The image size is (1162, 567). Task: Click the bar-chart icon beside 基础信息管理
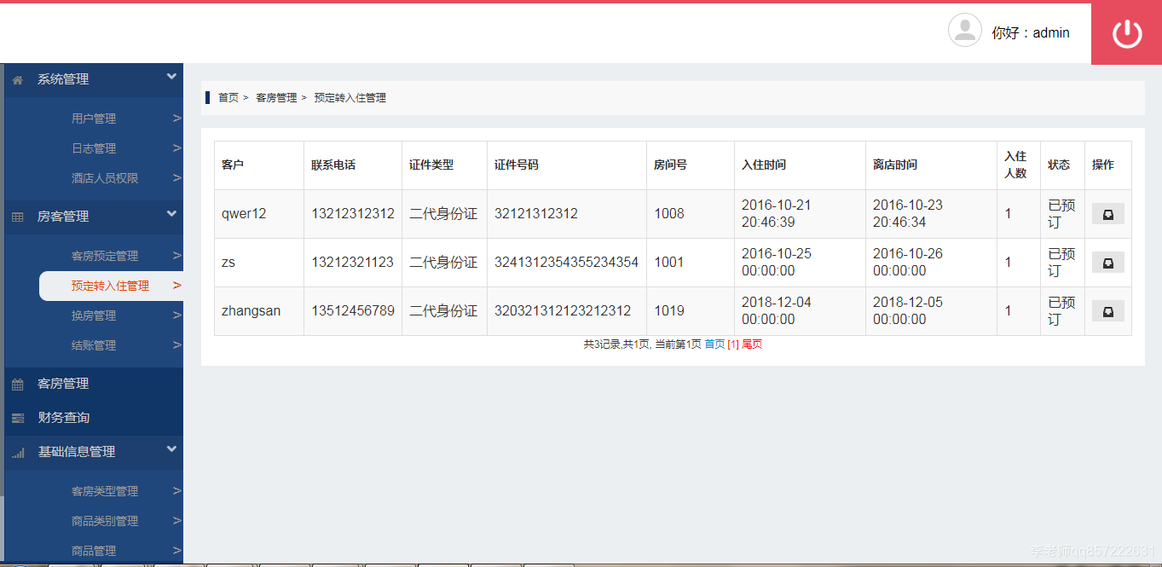click(17, 452)
